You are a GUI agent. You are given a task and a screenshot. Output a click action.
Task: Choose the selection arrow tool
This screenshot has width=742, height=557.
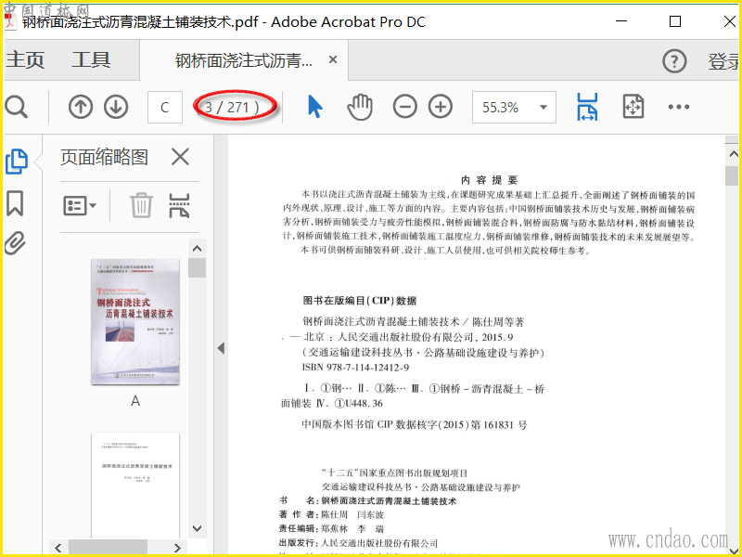tap(314, 107)
